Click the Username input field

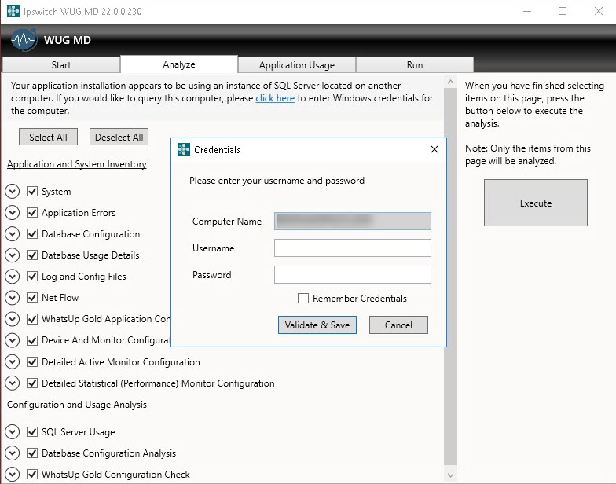pyautogui.click(x=352, y=248)
